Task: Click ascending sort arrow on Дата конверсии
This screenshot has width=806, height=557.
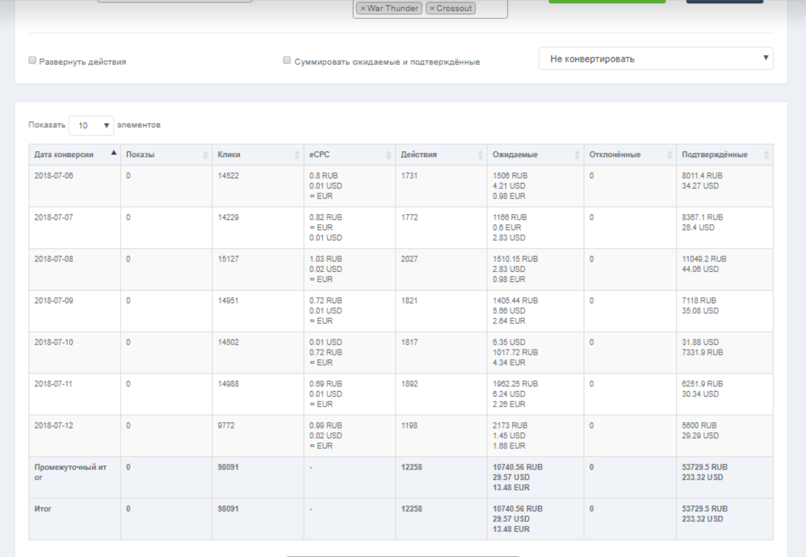Action: click(114, 153)
